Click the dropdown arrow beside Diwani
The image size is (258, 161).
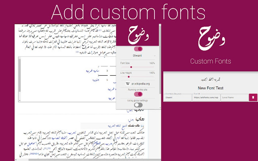pyautogui.click(x=155, y=56)
